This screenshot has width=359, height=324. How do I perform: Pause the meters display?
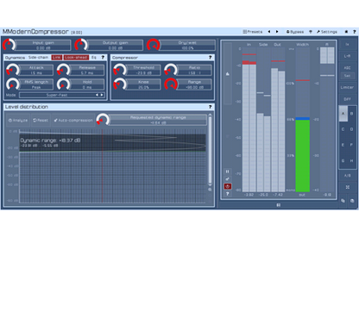228,171
